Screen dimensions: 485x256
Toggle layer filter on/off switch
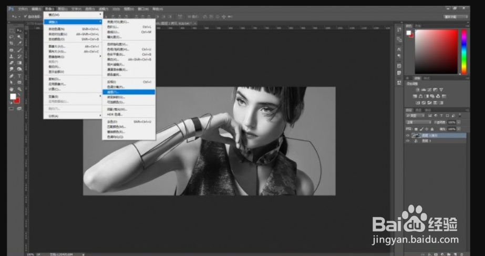point(459,116)
